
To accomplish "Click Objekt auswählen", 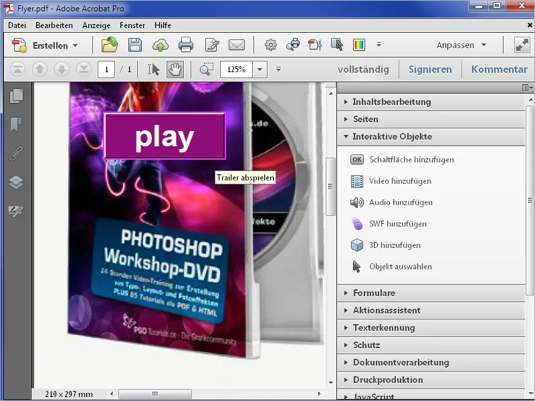I will [392, 267].
